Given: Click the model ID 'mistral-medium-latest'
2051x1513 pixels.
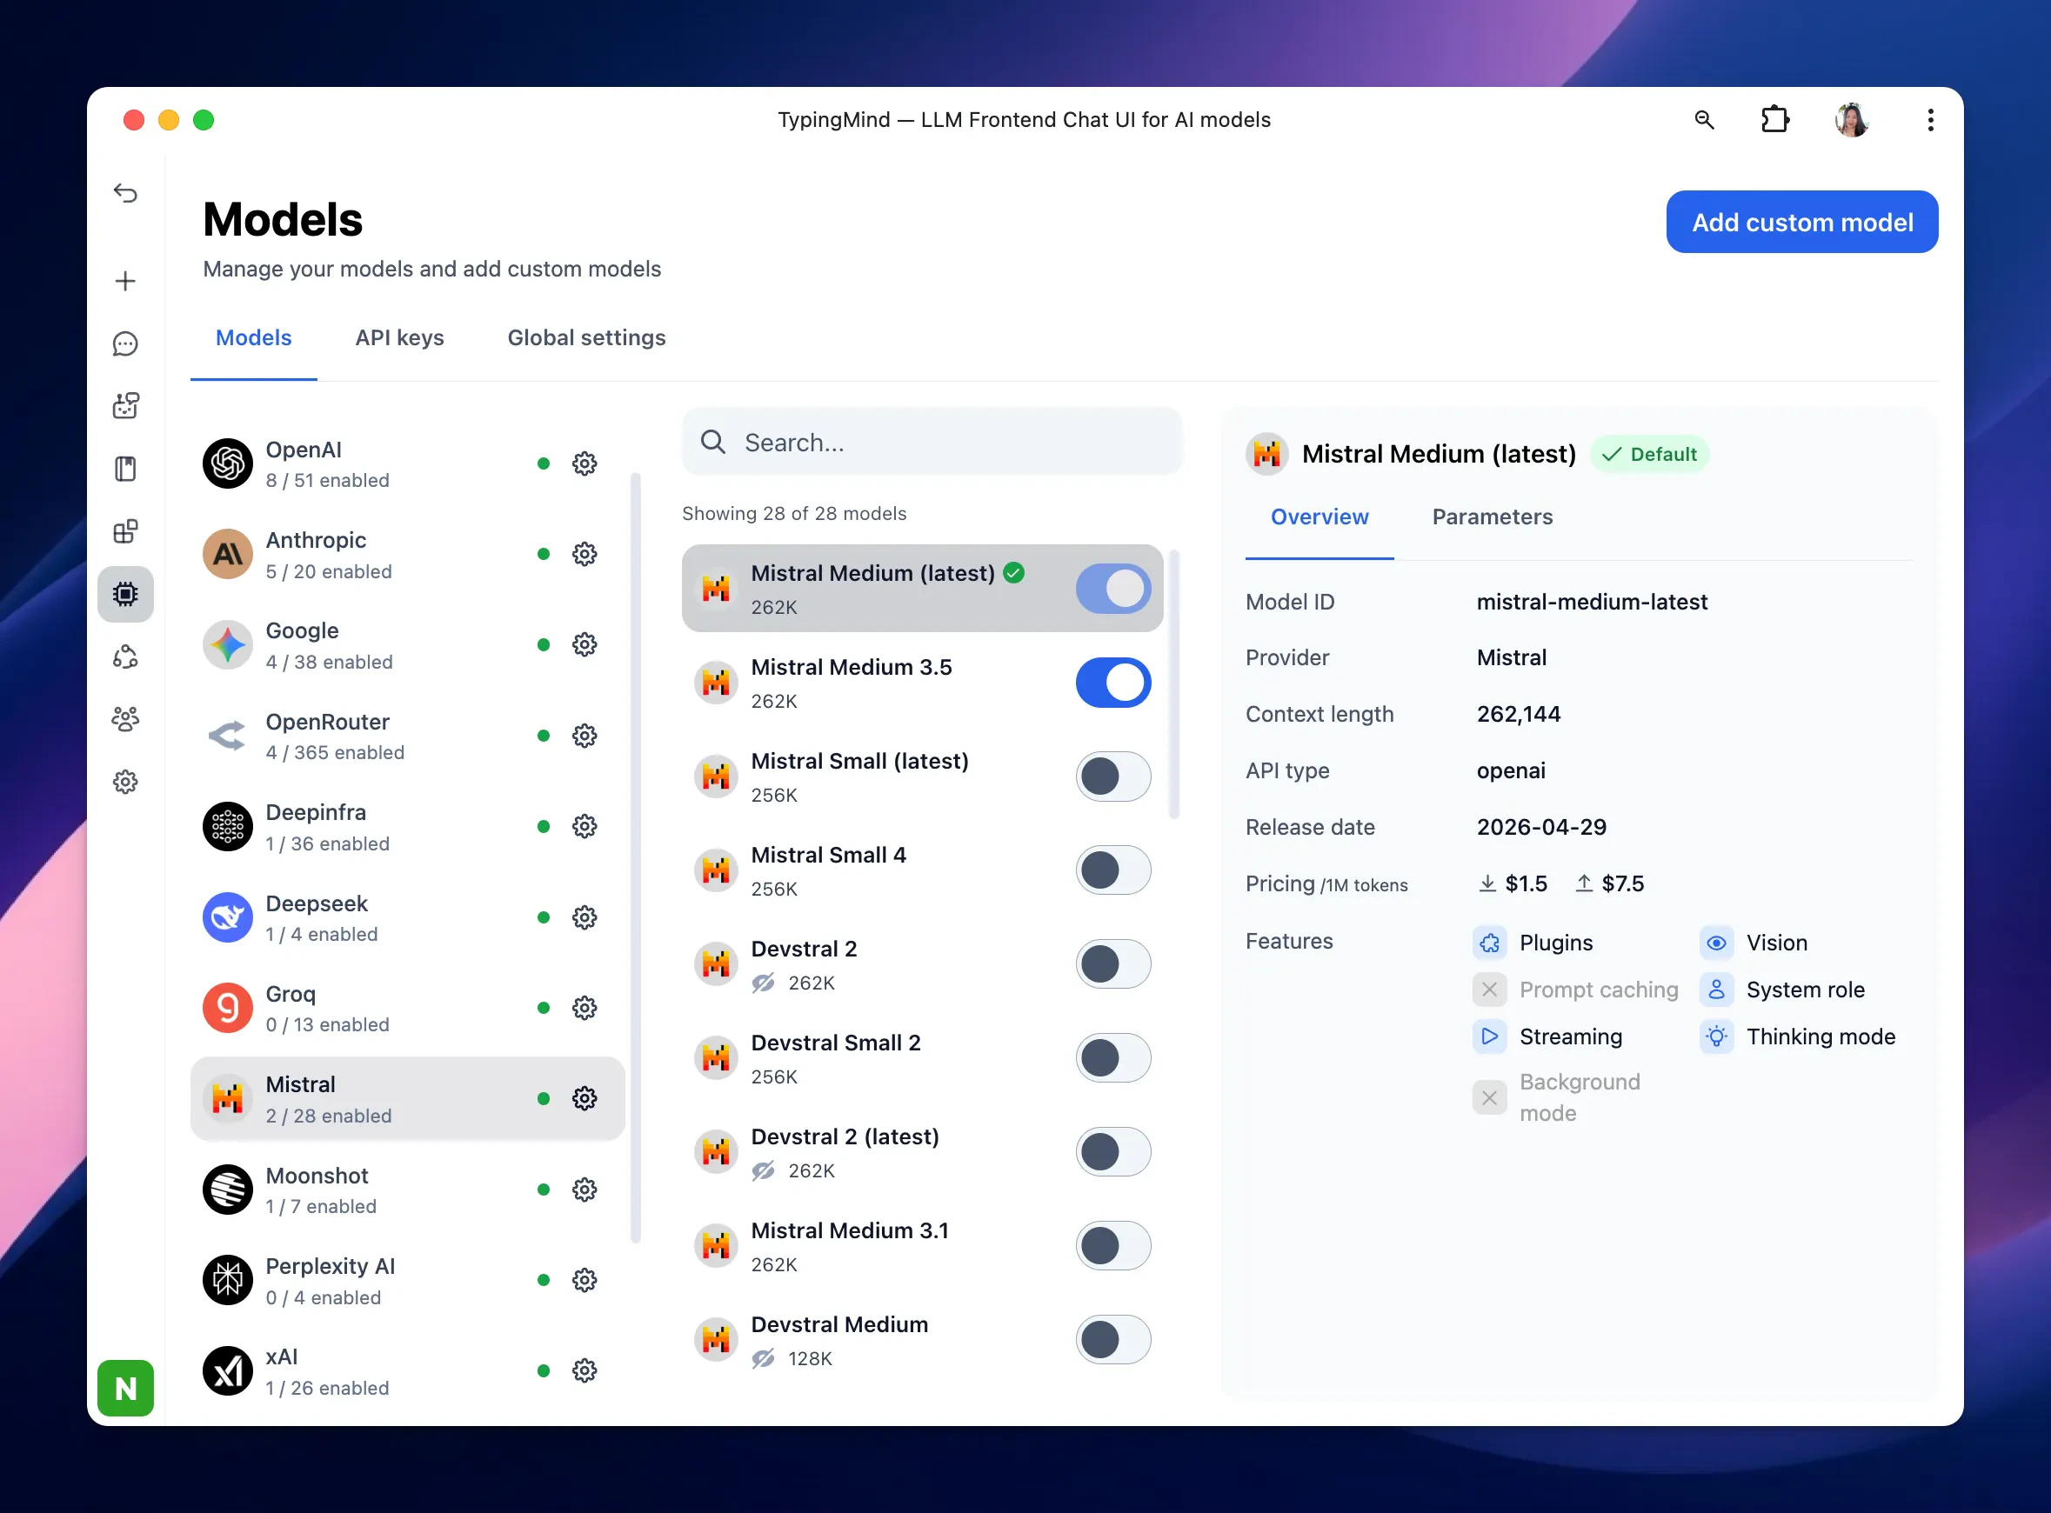Looking at the screenshot, I should tap(1592, 602).
